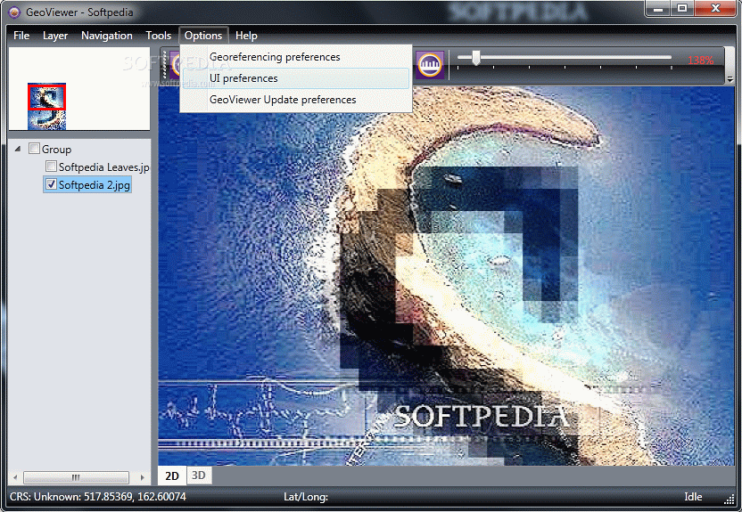Choose GeoViewer Update preferences
This screenshot has width=742, height=512.
[x=296, y=100]
